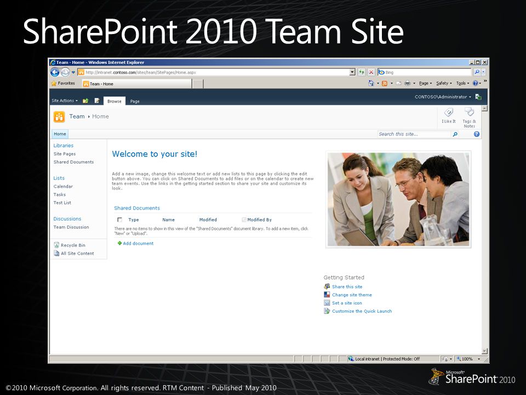Click the Share this site icon

327,286
